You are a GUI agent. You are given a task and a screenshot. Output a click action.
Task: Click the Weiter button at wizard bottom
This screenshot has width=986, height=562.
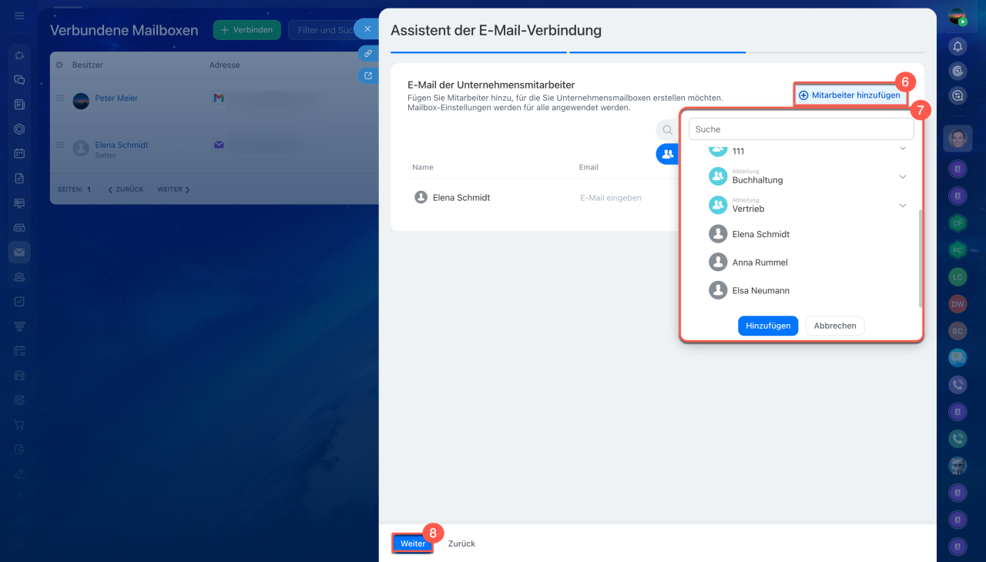click(x=413, y=544)
